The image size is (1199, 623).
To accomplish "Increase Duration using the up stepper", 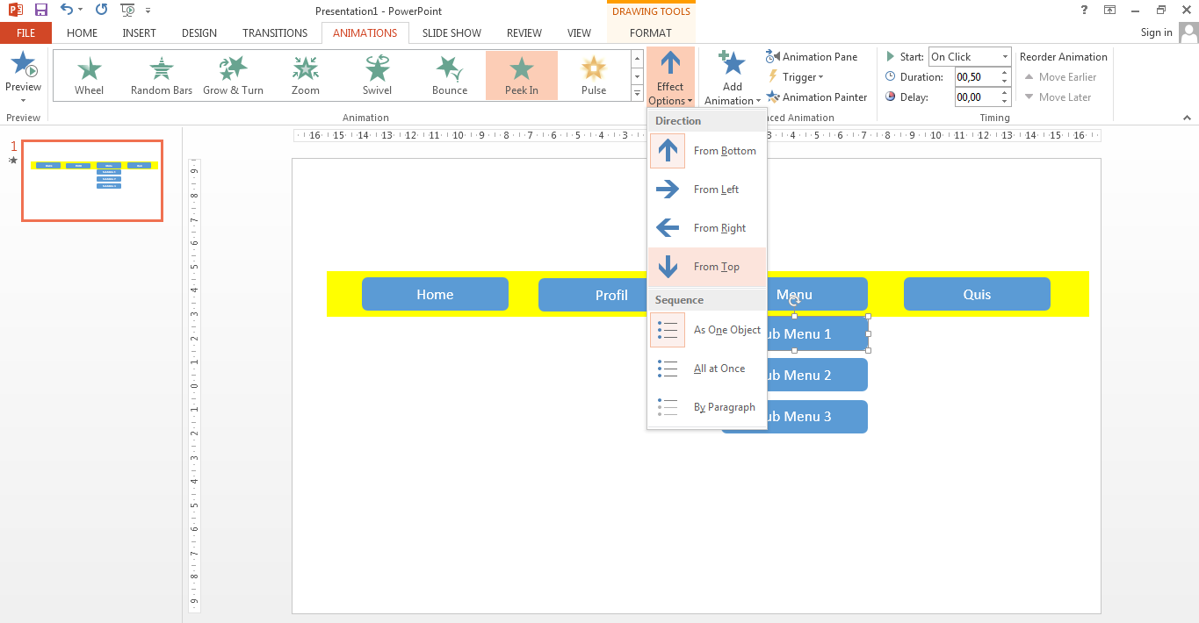I will pos(1004,72).
